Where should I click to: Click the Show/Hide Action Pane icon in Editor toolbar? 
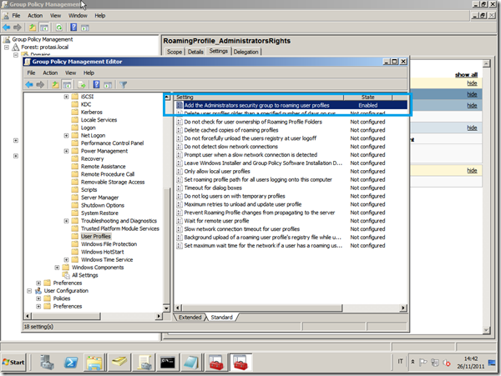[x=108, y=84]
